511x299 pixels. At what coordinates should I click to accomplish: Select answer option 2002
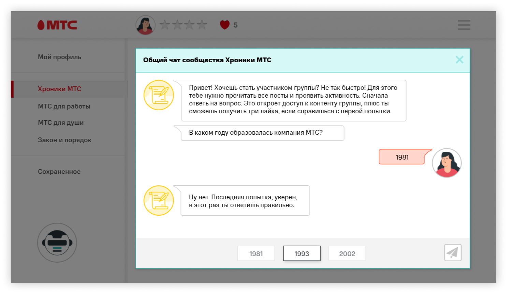pyautogui.click(x=347, y=253)
